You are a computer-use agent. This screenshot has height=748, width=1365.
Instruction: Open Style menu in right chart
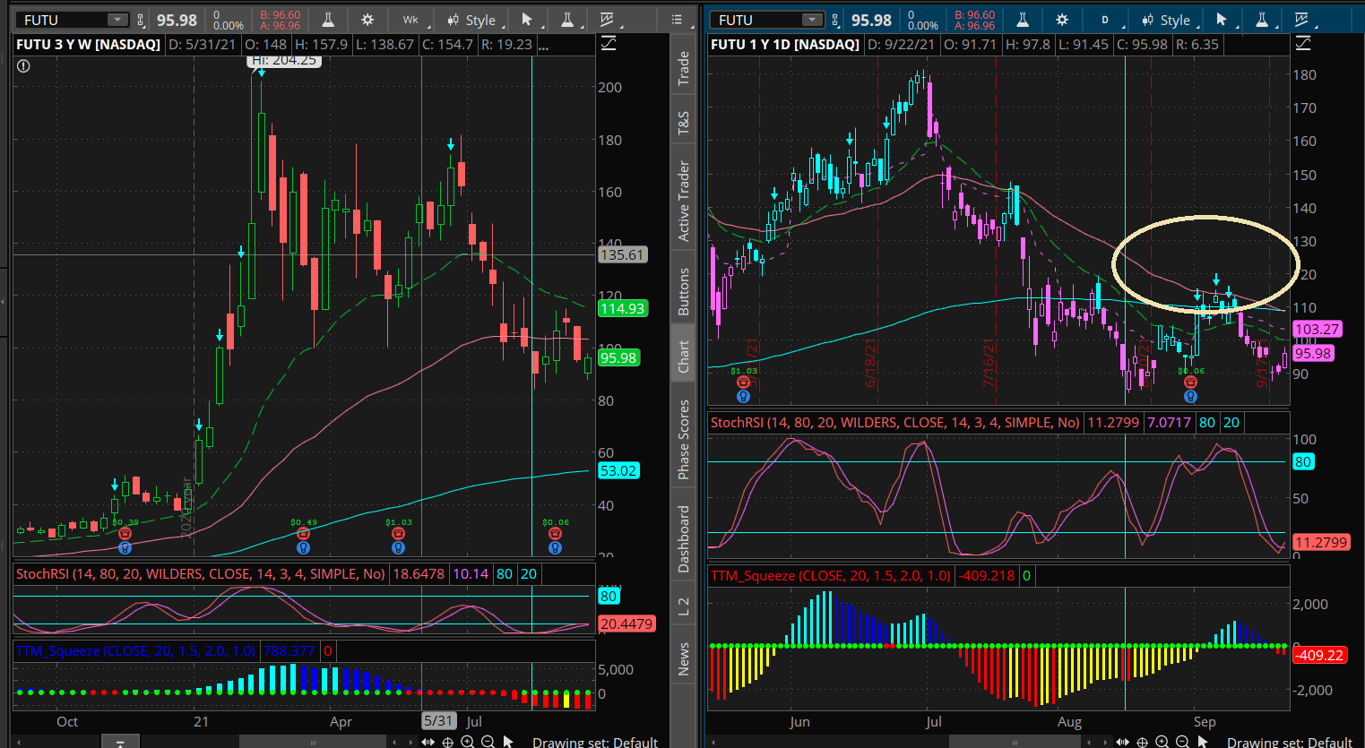point(1167,20)
